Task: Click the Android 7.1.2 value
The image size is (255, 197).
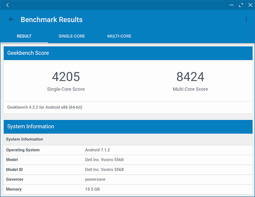Action: coord(97,150)
